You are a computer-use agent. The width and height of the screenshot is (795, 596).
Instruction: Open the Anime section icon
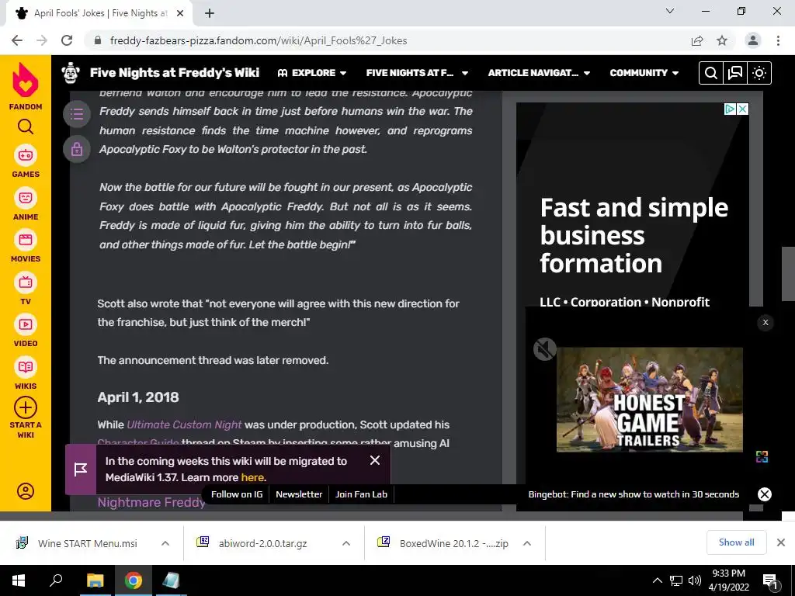click(26, 198)
